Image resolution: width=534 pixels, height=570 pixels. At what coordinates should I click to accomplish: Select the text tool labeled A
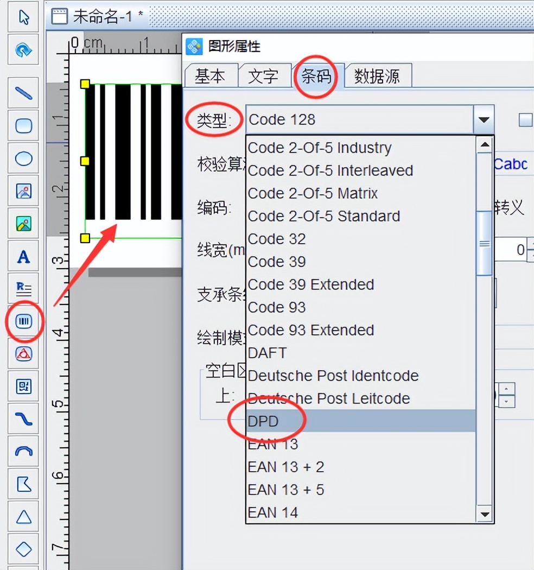(x=22, y=256)
